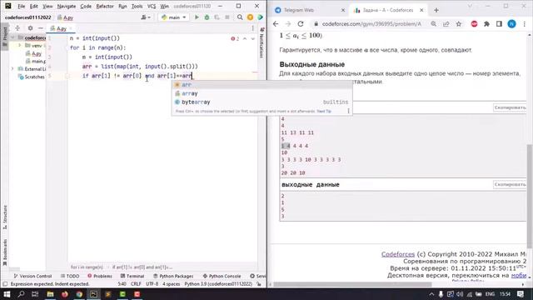The height and width of the screenshot is (300, 533).
Task: Go to next highlighted error arrow
Action: 252,39
